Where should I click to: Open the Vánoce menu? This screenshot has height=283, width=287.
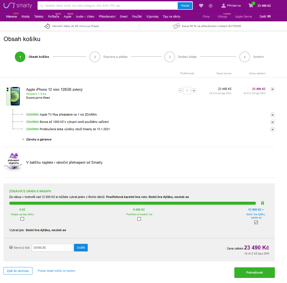point(11,16)
